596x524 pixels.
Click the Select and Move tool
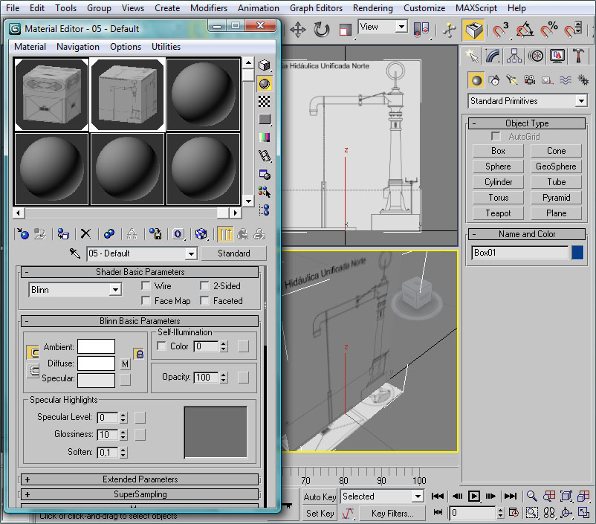click(x=297, y=30)
